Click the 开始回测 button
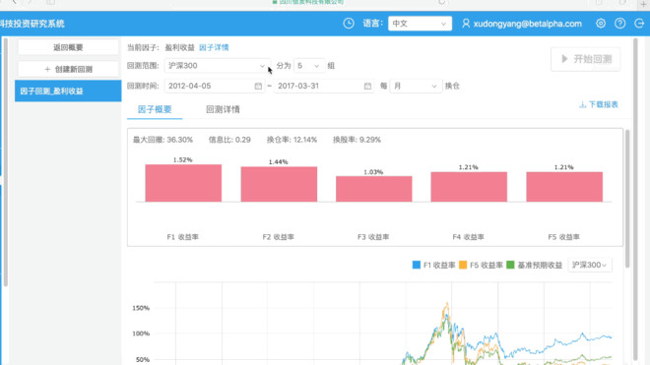 click(x=586, y=59)
